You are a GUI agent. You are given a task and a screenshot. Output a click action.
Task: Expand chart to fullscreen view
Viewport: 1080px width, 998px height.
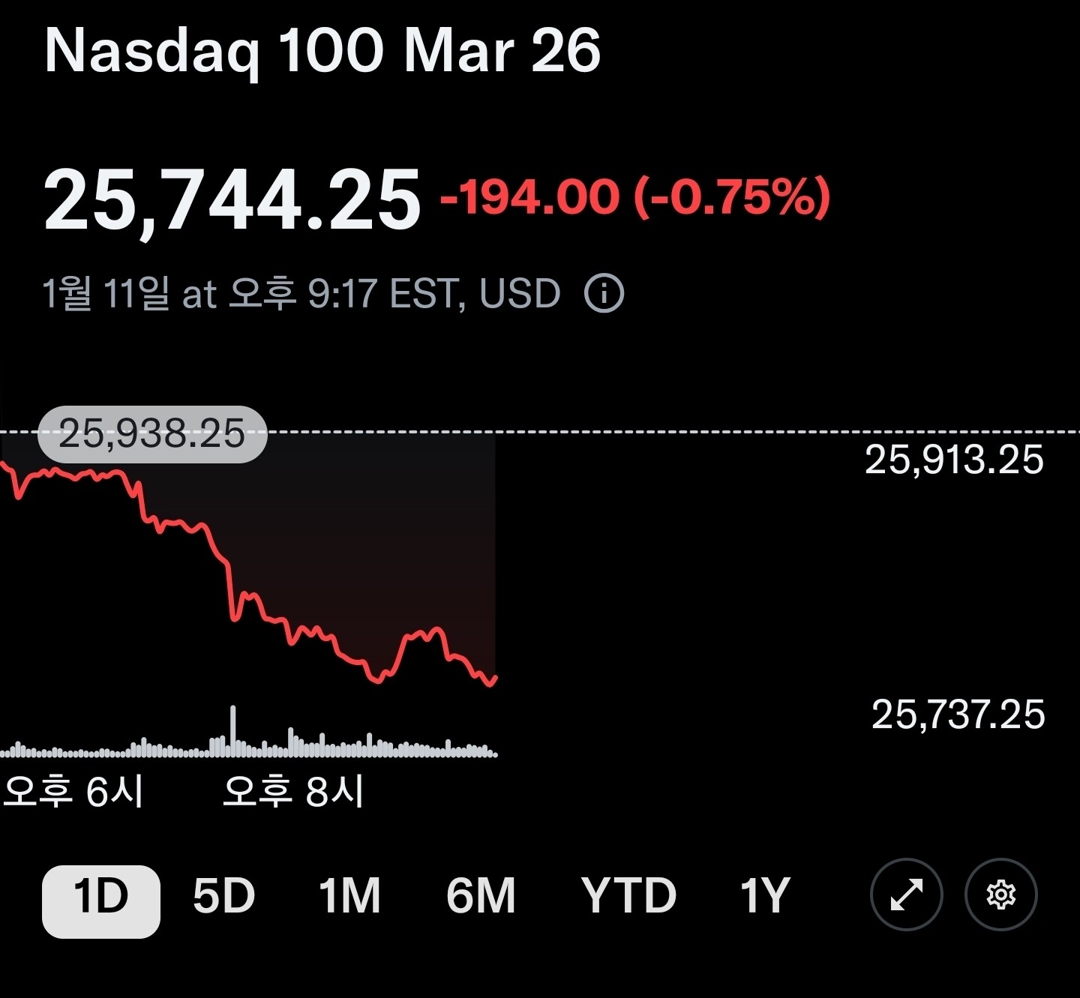pos(906,895)
